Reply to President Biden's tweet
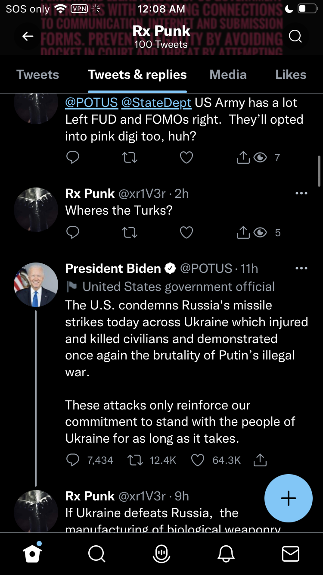 (x=73, y=460)
